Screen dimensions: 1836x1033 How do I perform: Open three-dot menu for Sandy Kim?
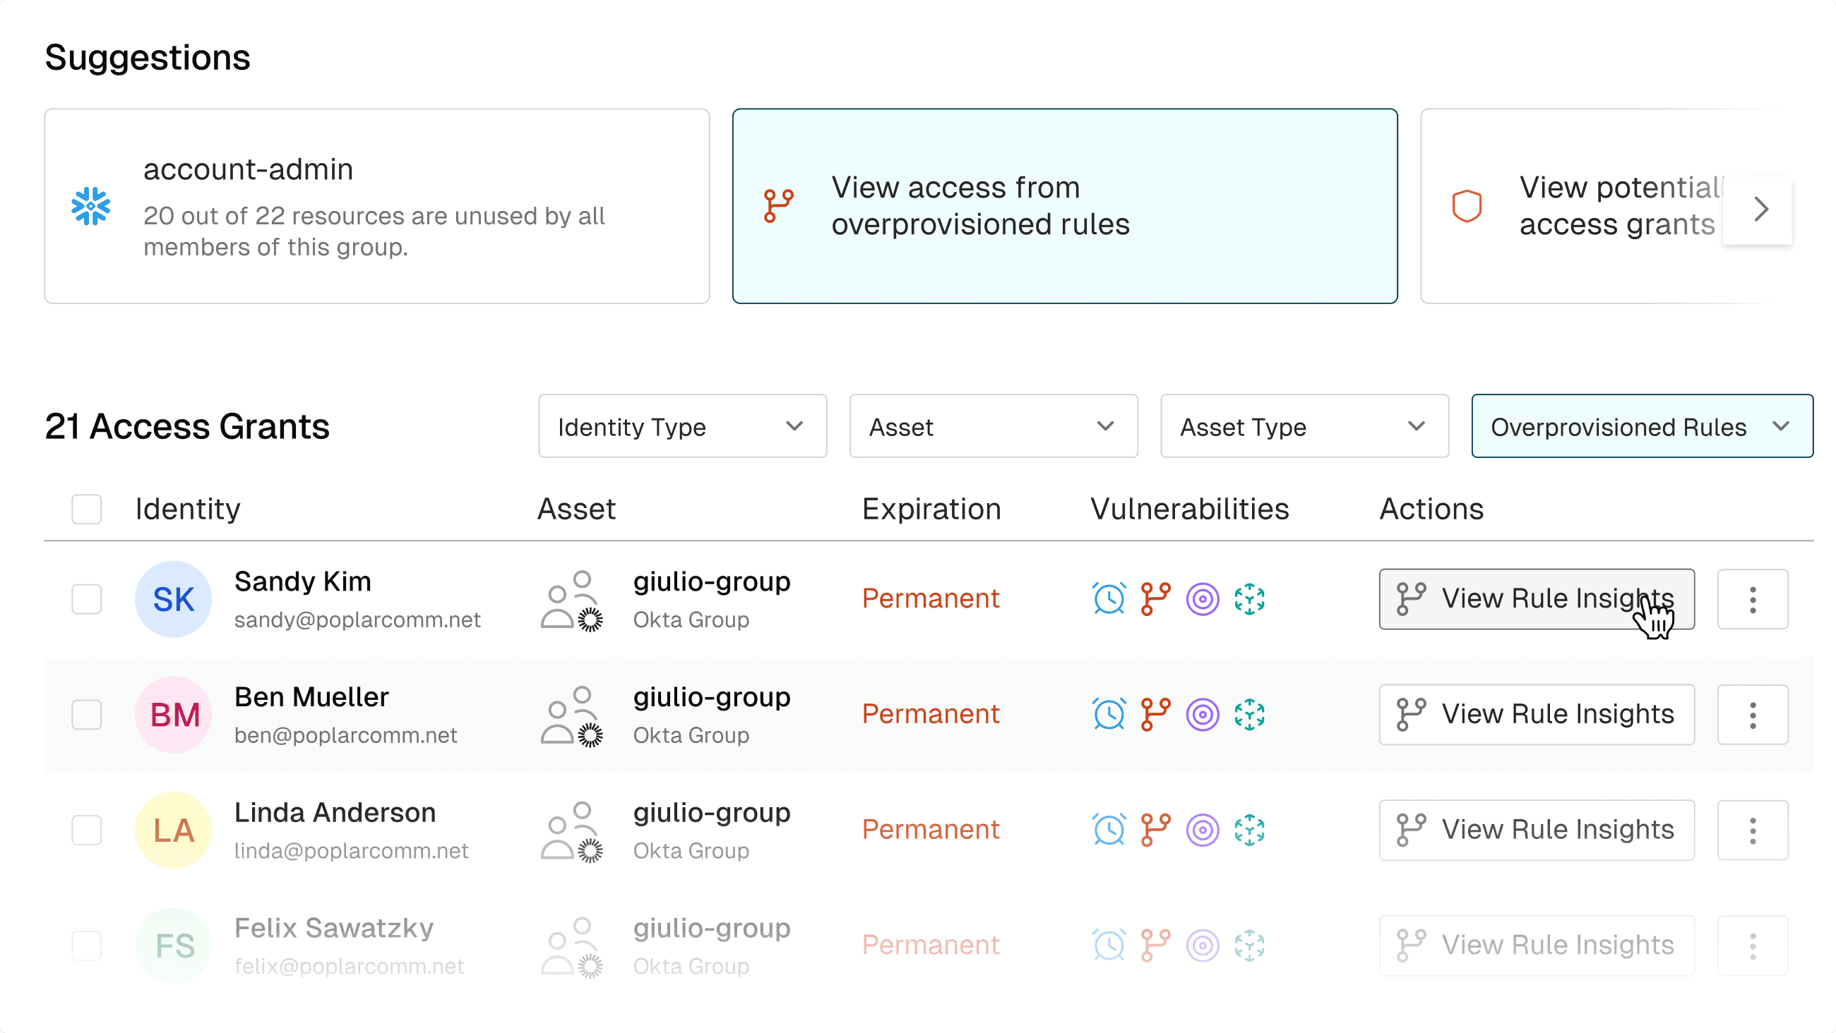1753,599
